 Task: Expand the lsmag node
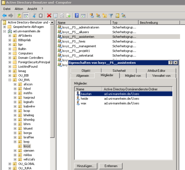click(x=10, y=71)
